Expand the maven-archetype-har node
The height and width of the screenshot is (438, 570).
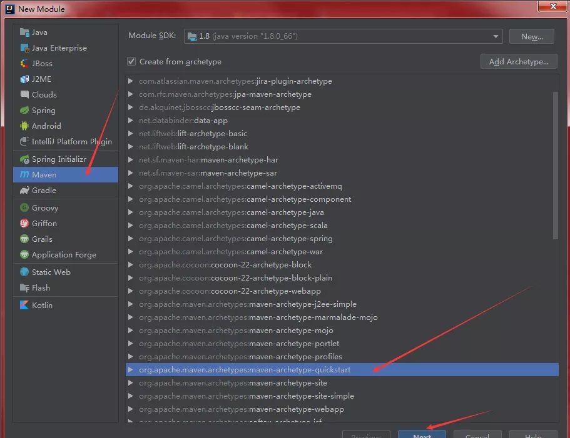[131, 160]
